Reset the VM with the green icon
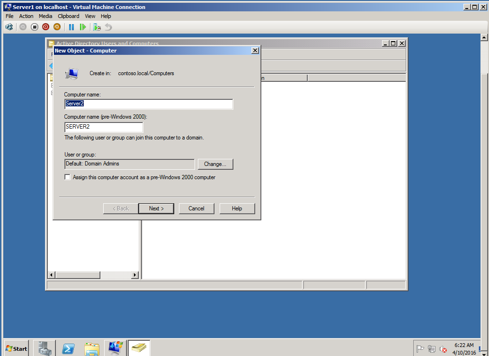 click(83, 27)
